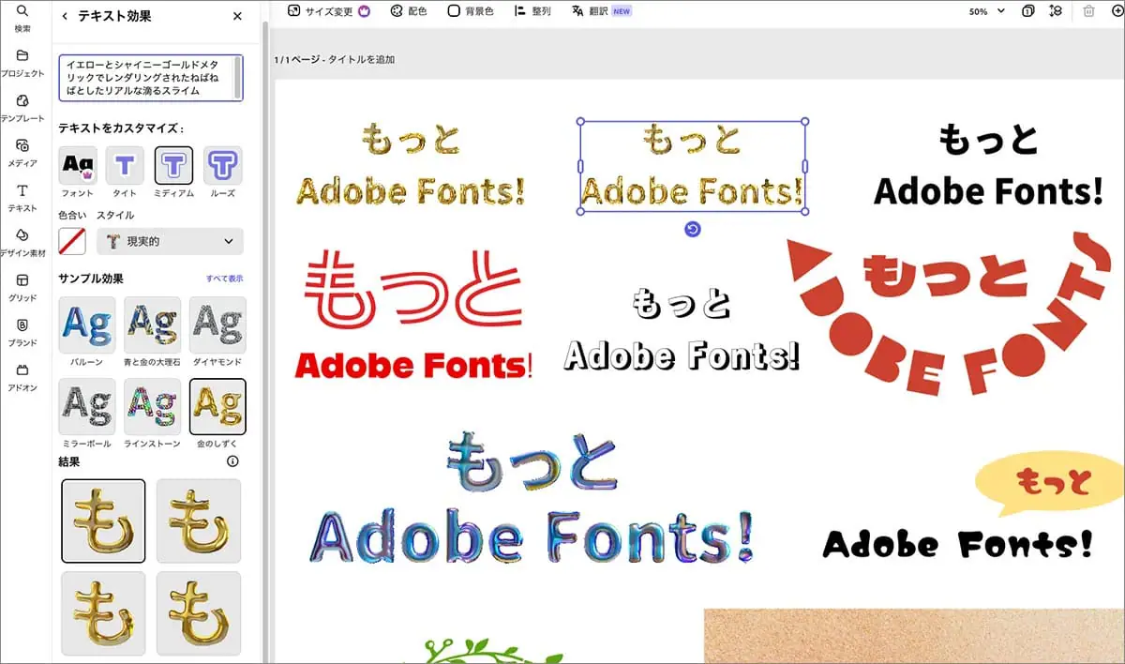Go back using the テキスト効果 panel chevron

point(65,16)
